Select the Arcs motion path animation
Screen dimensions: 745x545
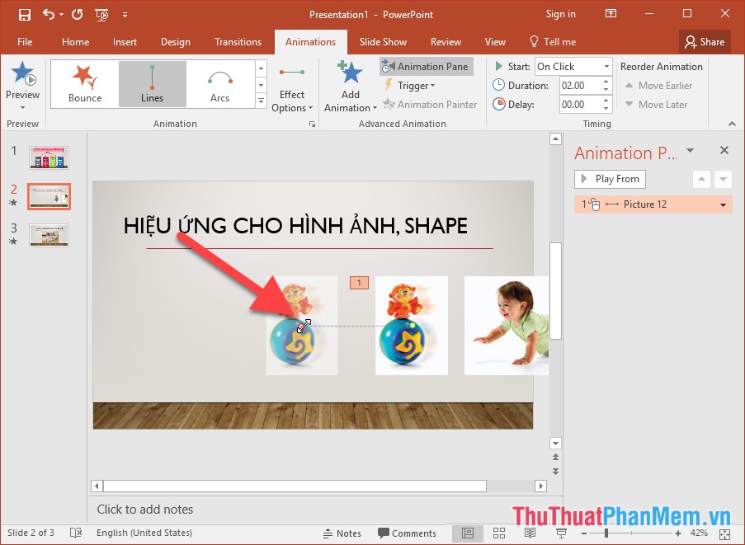tap(219, 83)
